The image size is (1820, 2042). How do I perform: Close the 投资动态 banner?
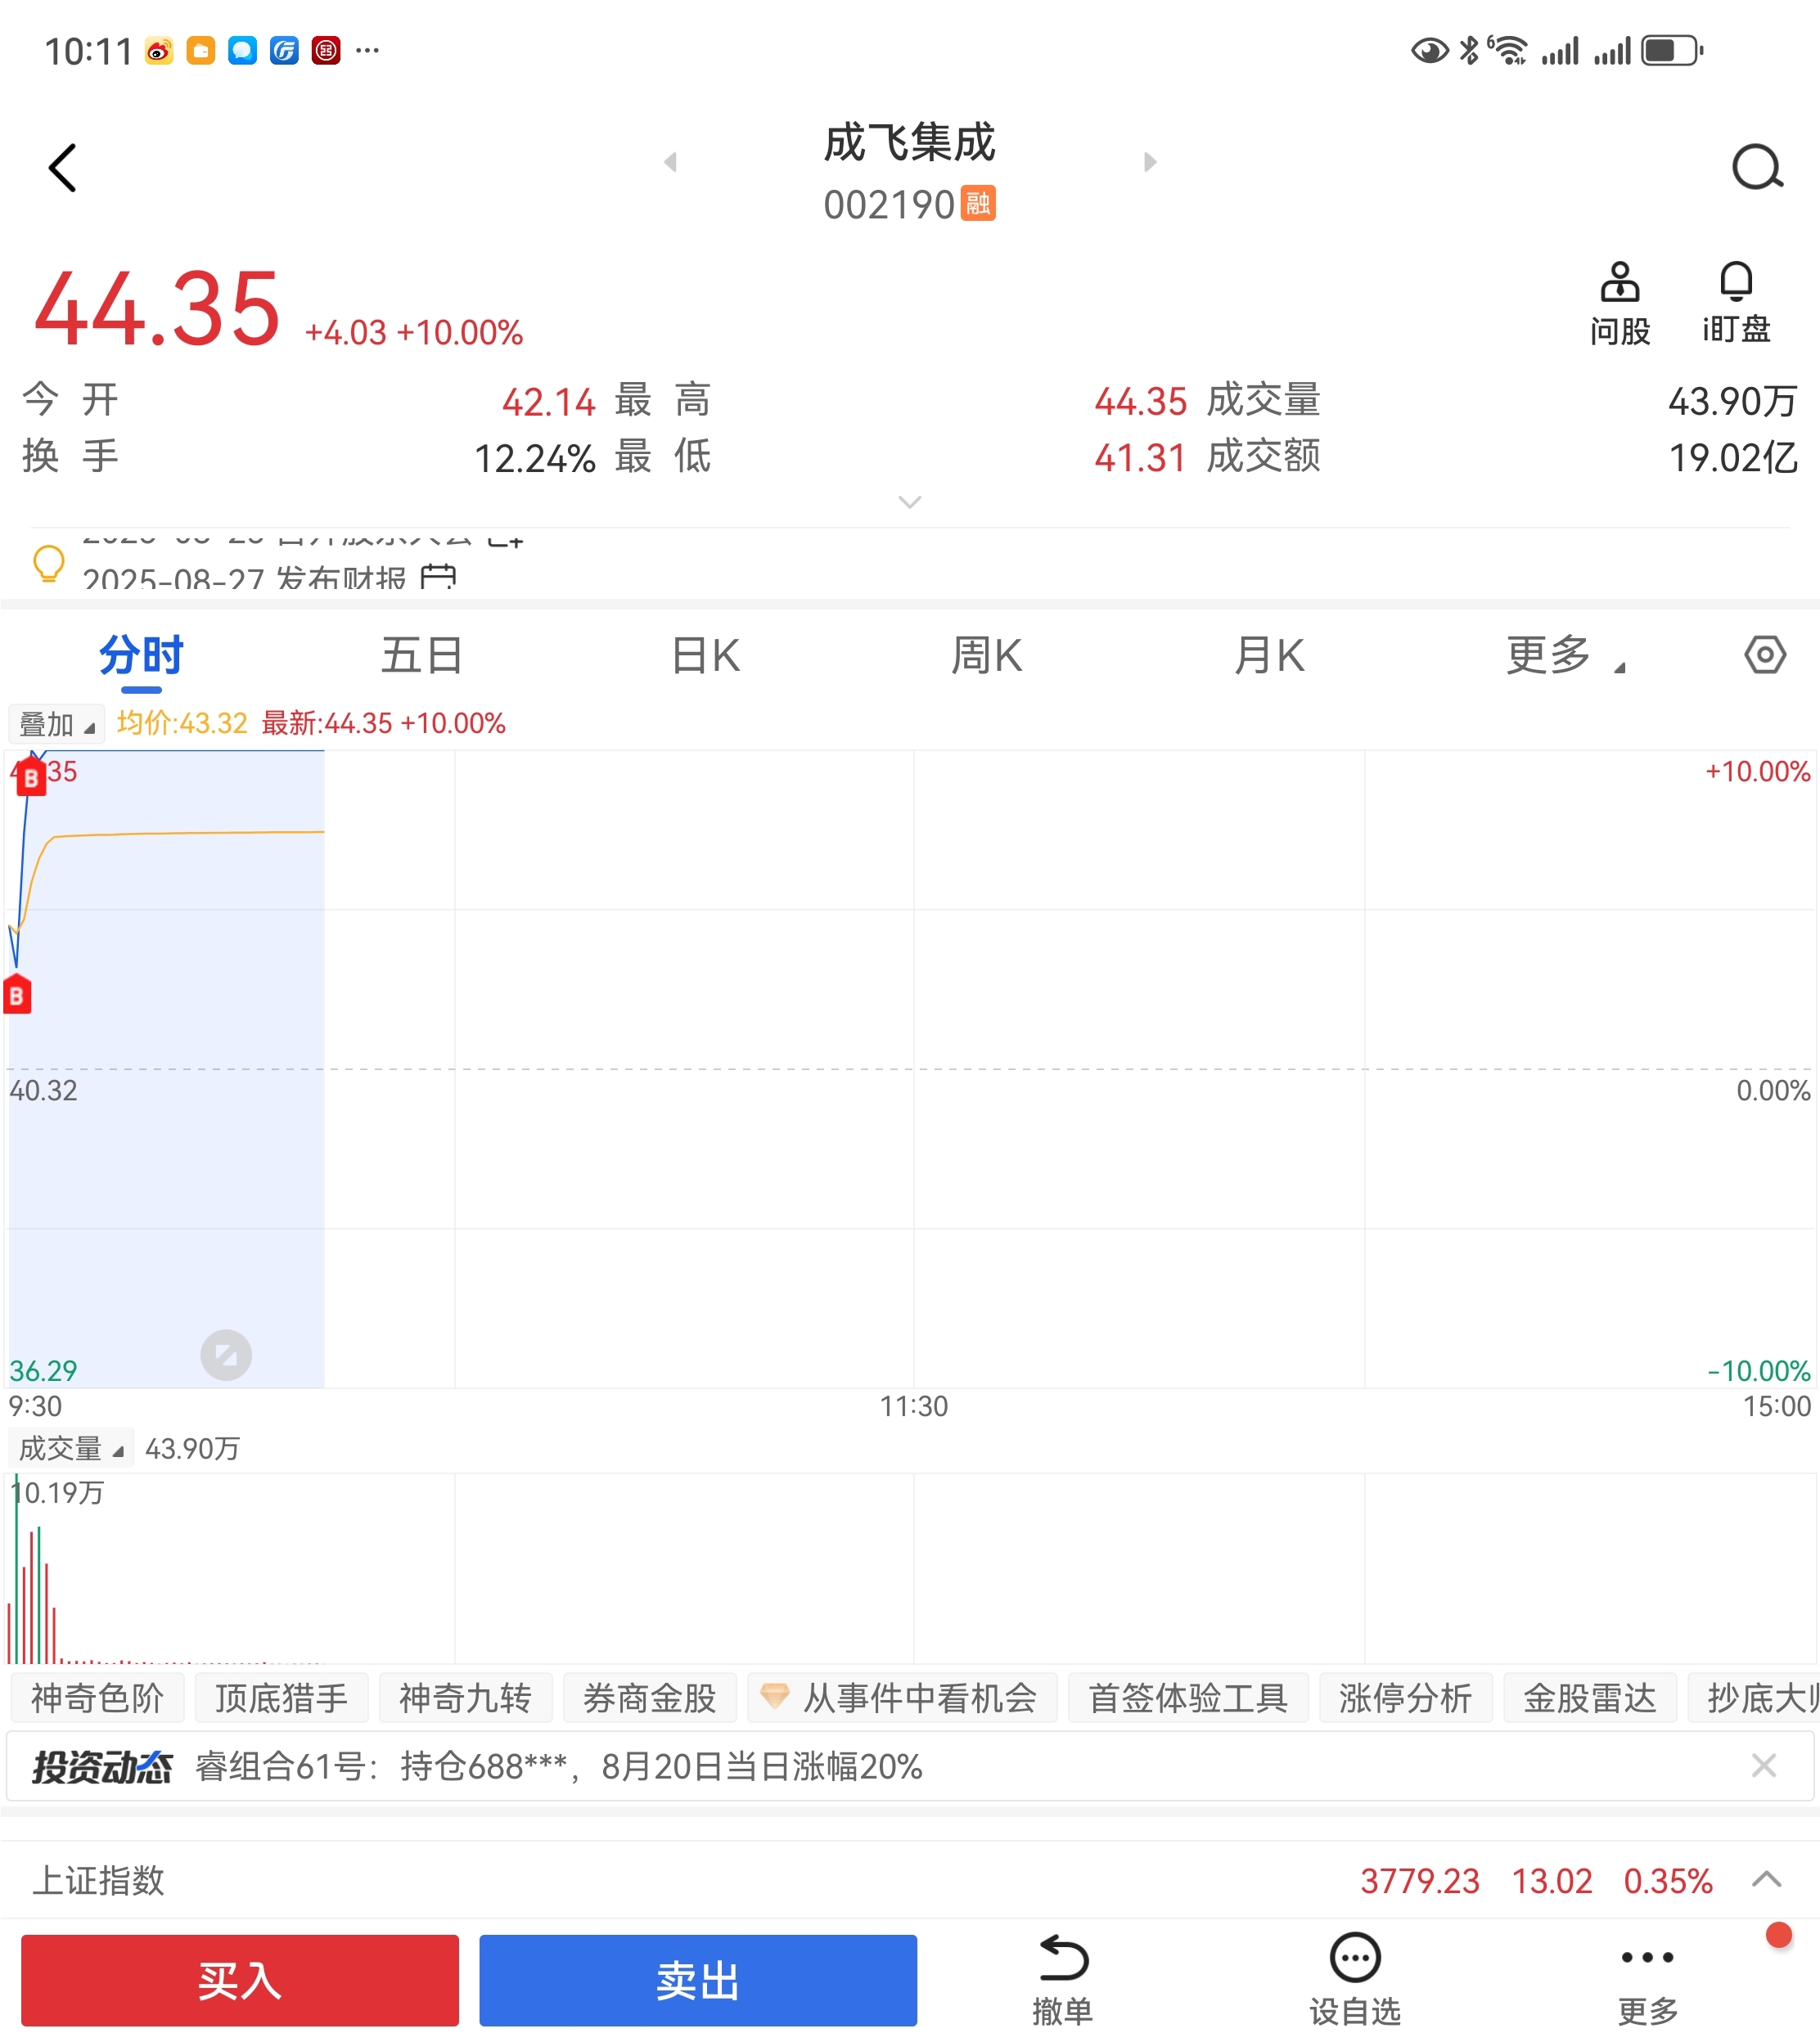tap(1764, 1766)
